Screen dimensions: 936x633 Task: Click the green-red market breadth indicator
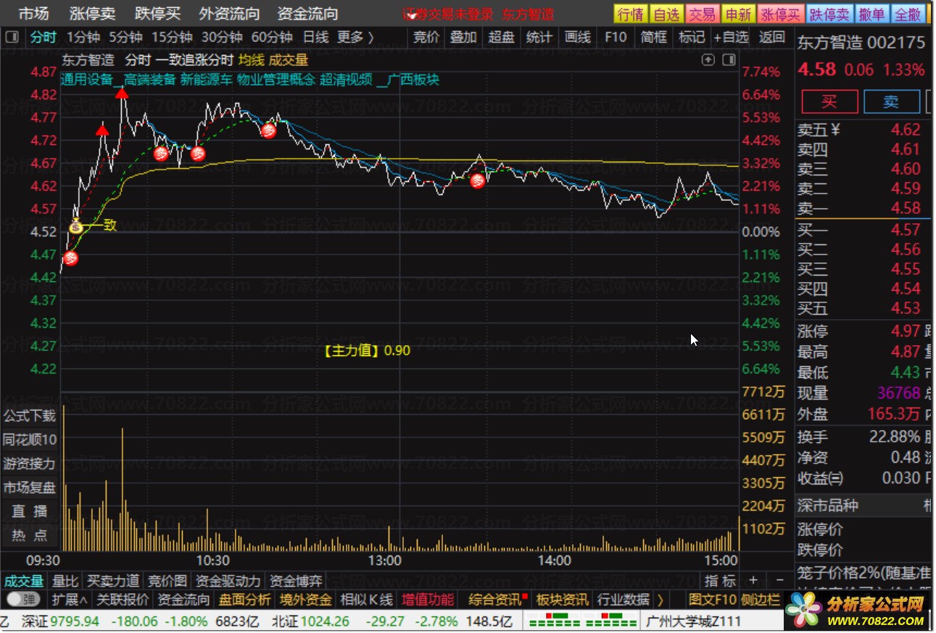click(582, 621)
